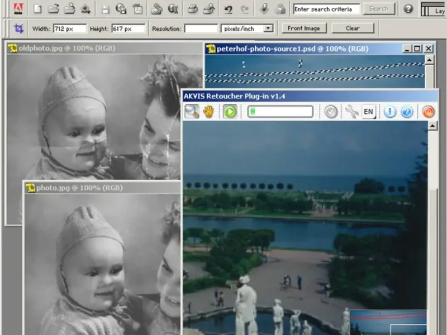
Task: Open Retoucher preferences via the wrench icon
Action: point(351,112)
